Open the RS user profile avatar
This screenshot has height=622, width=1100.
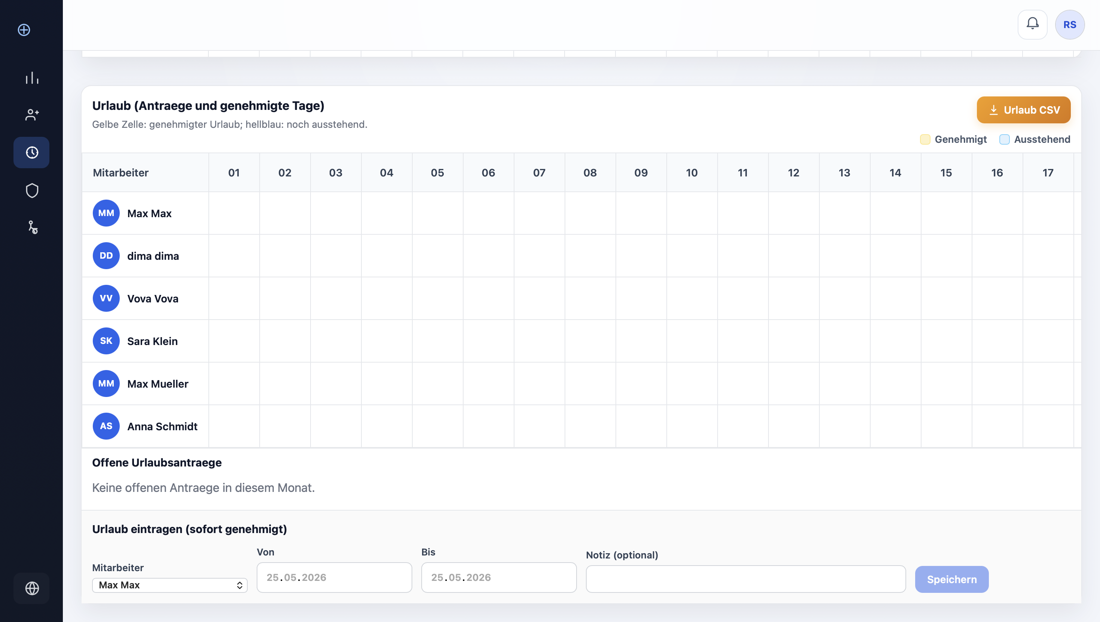point(1070,24)
